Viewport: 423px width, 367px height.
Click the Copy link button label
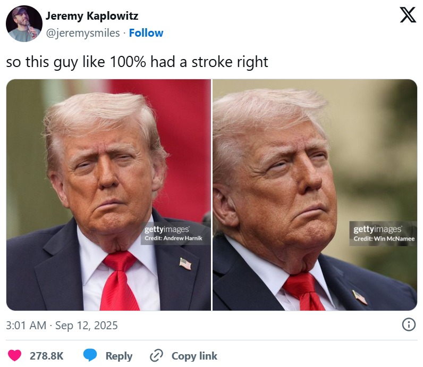[x=194, y=356]
